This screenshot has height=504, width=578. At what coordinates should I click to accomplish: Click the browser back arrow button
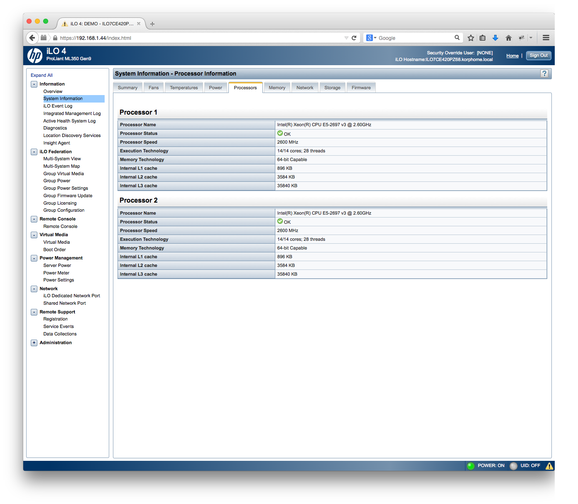[32, 38]
